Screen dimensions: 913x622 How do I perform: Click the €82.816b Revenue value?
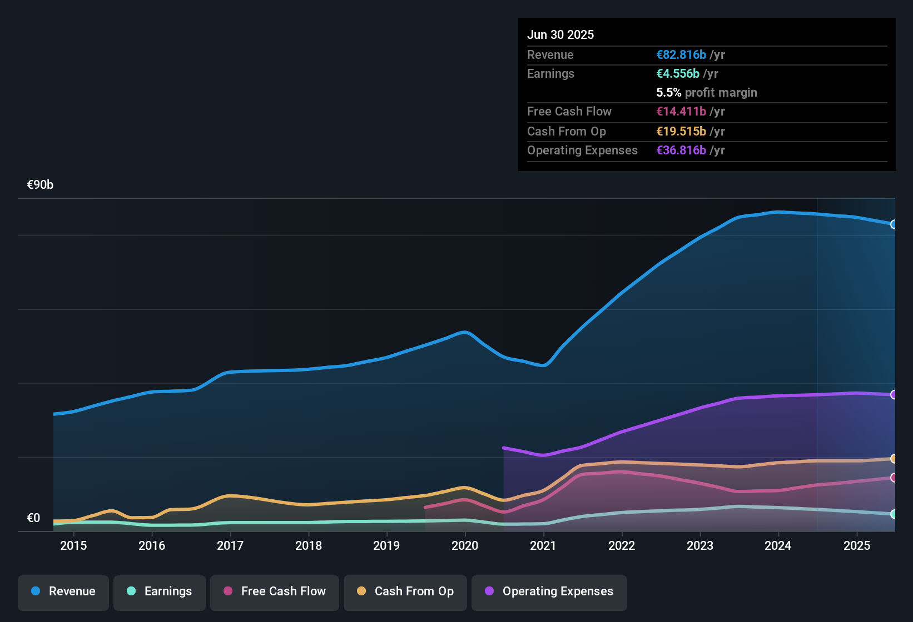point(680,54)
